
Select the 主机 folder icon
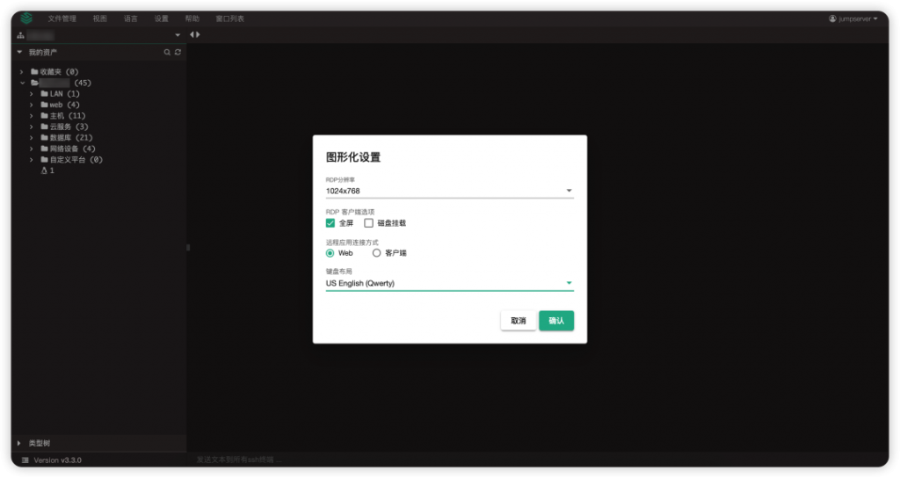tap(44, 116)
